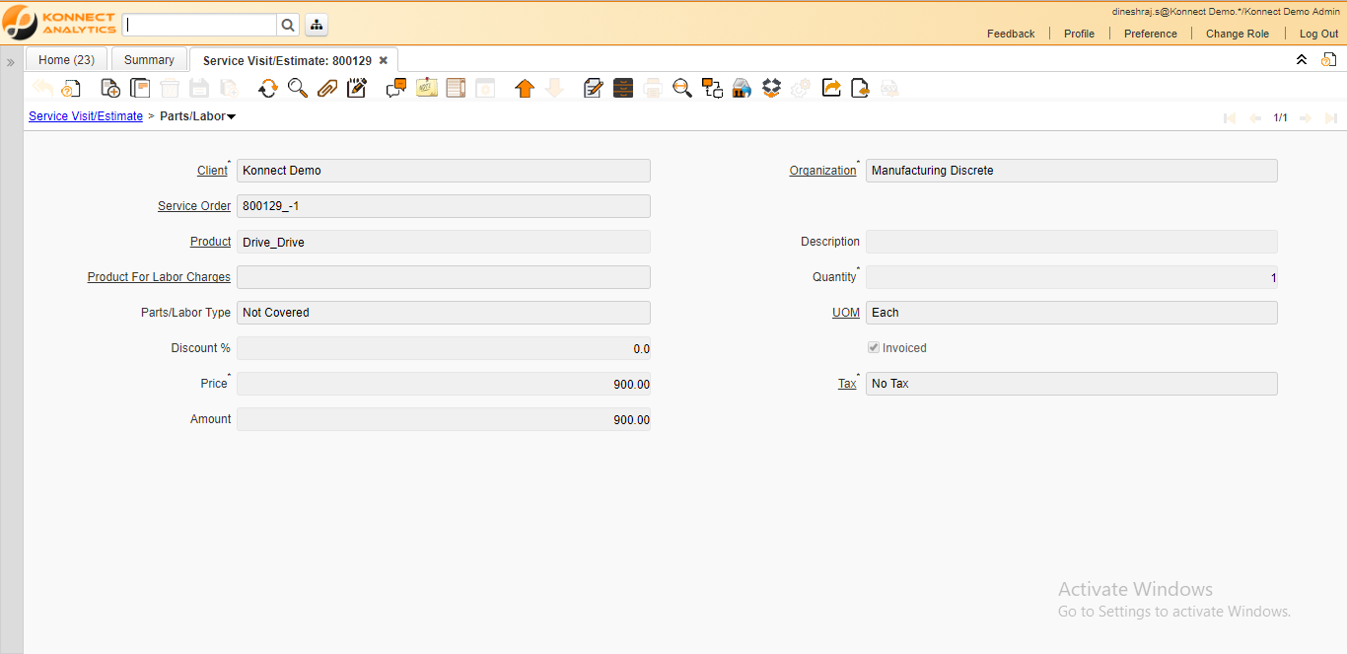Switch to the Home (23) tab

point(67,60)
